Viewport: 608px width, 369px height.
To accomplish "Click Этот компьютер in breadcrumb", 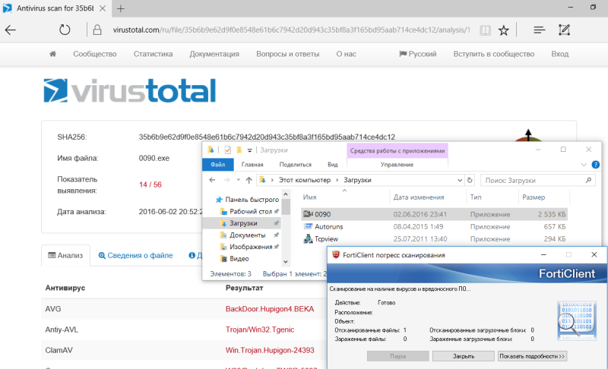I will click(x=305, y=180).
